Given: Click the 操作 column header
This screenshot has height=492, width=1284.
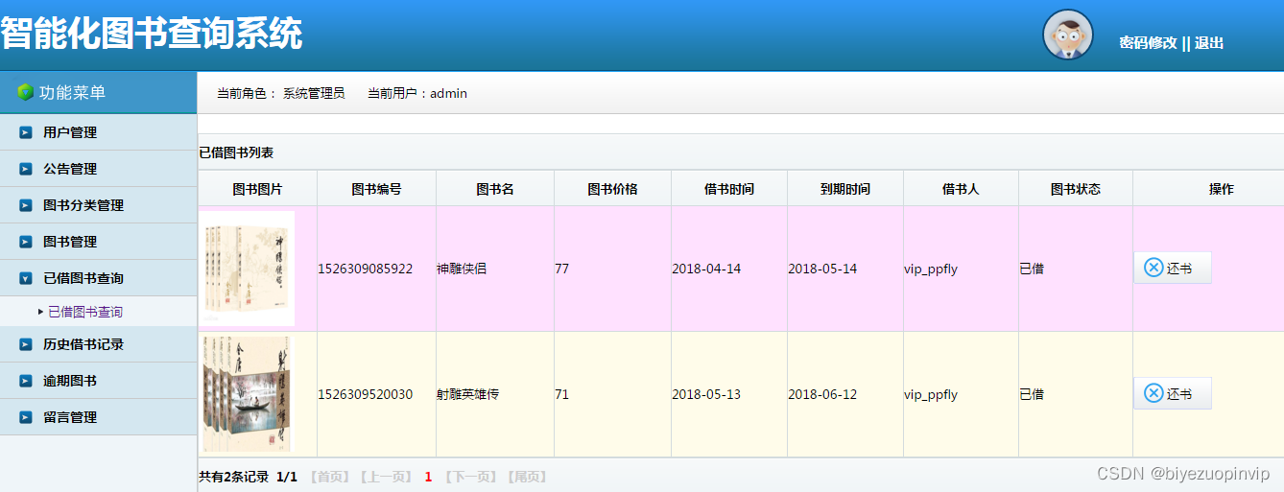Looking at the screenshot, I should 1221,189.
